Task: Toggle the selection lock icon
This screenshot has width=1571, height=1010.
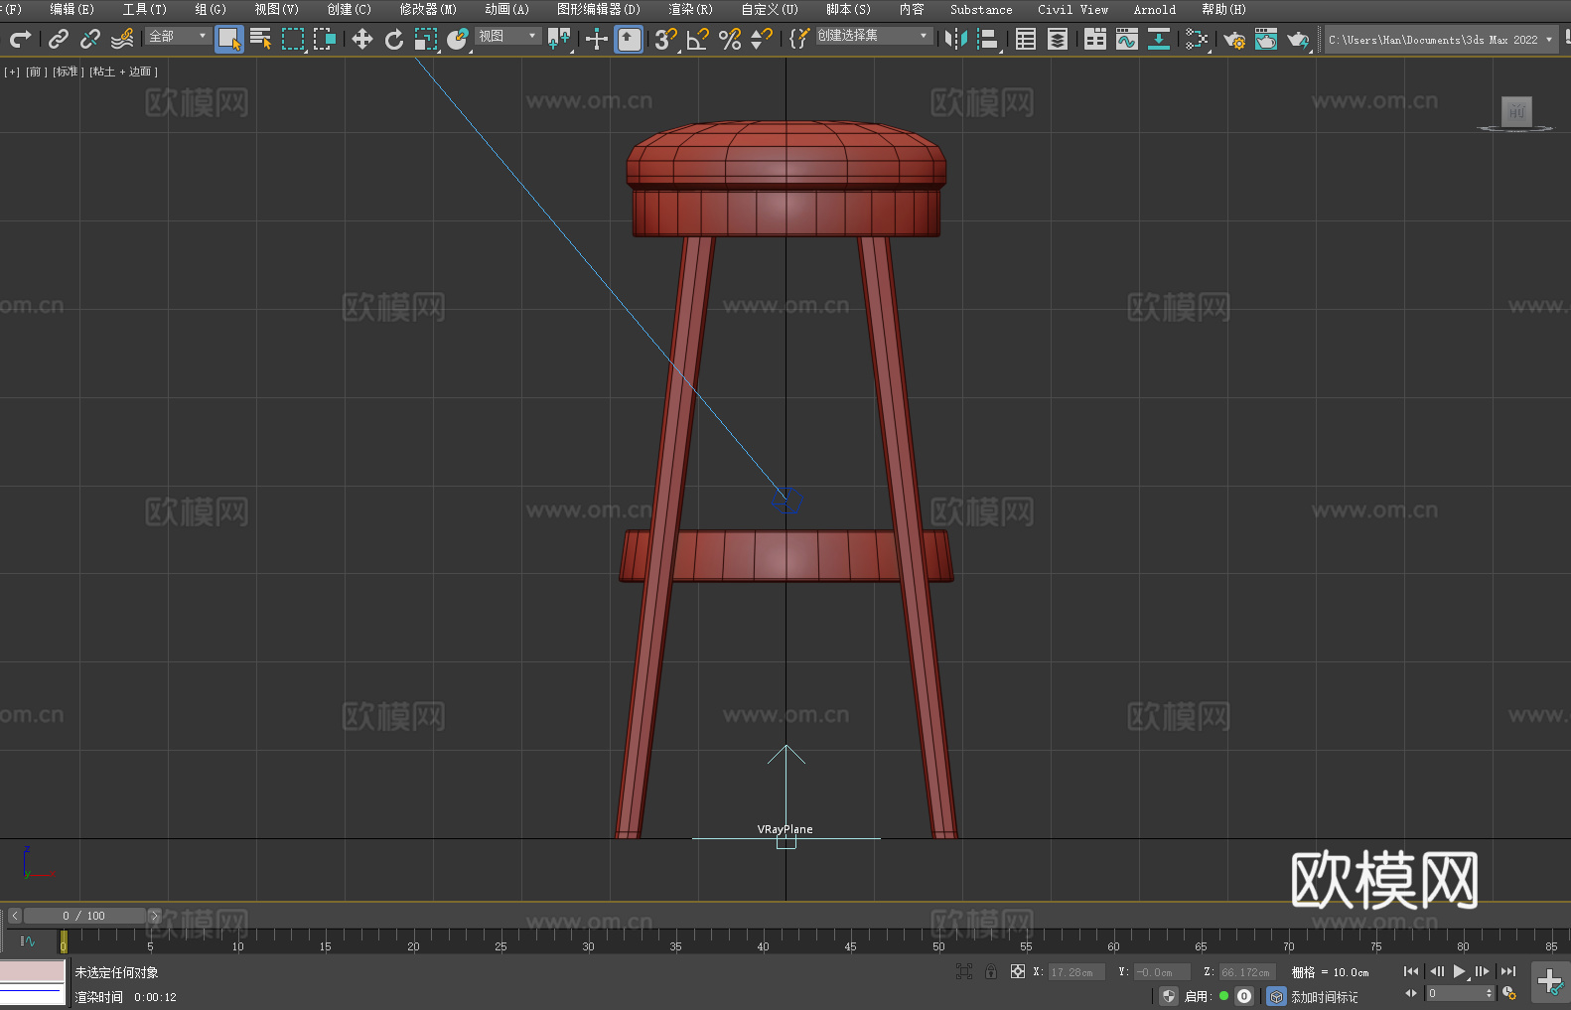Action: click(x=991, y=971)
